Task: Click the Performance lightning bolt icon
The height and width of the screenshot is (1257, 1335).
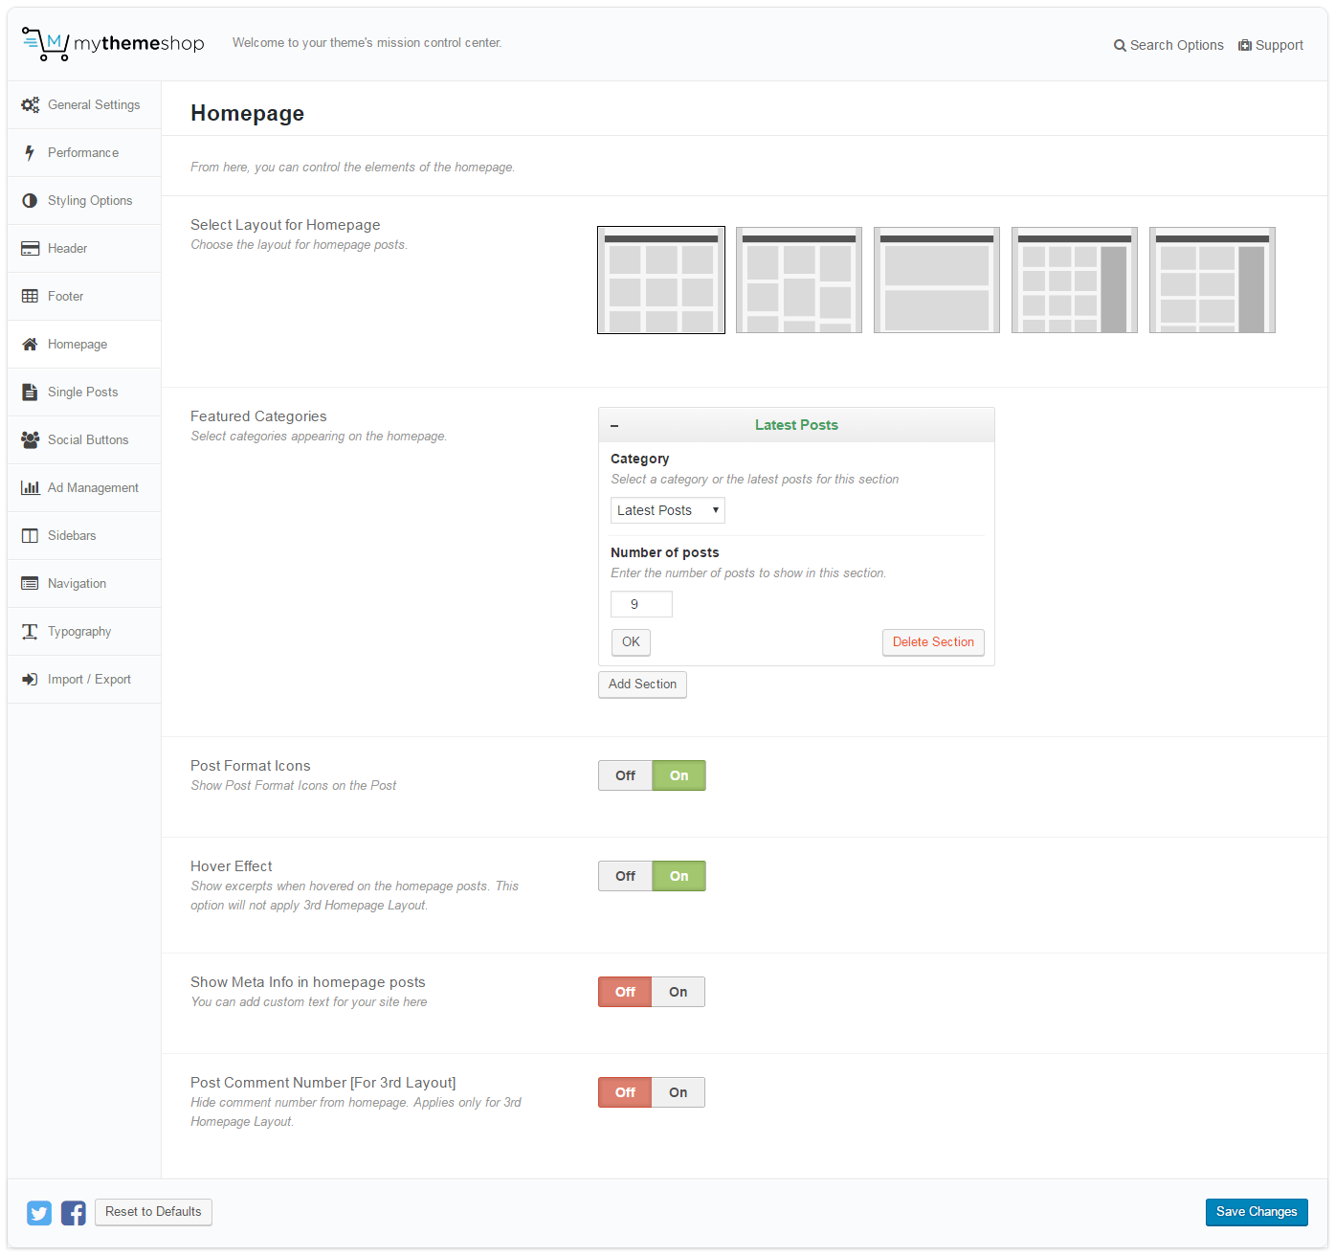Action: pyautogui.click(x=30, y=153)
